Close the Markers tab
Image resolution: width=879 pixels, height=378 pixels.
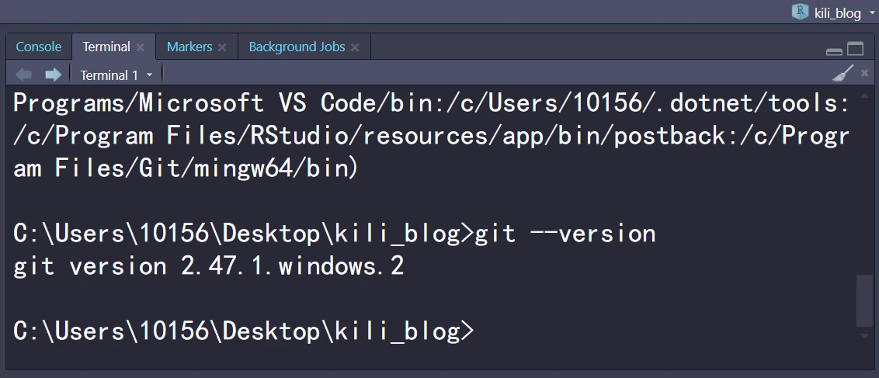(222, 47)
